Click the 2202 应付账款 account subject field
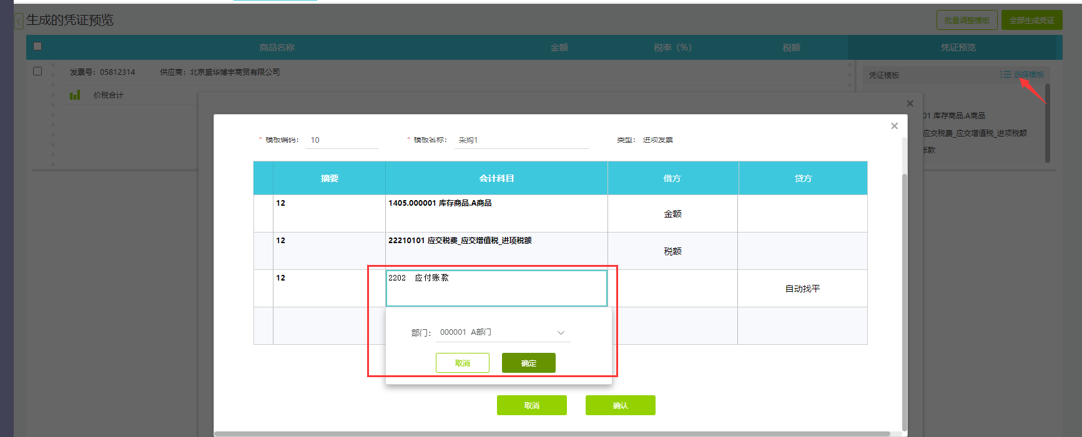 point(496,287)
